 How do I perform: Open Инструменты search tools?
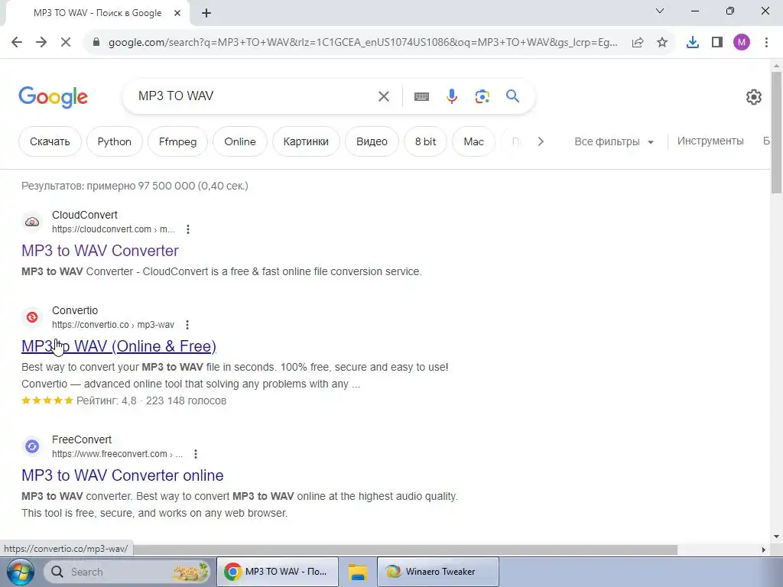[x=710, y=141]
